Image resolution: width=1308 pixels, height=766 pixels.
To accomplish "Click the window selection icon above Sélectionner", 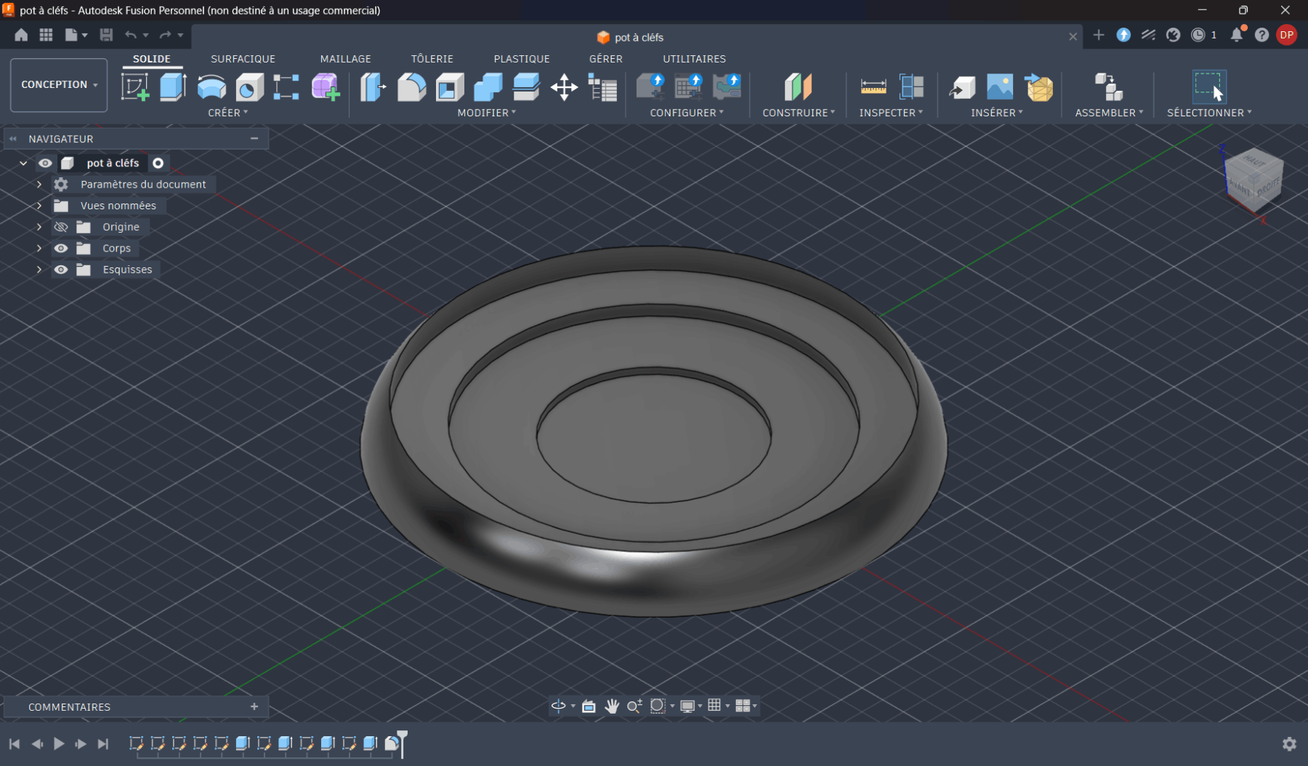I will coord(1209,87).
